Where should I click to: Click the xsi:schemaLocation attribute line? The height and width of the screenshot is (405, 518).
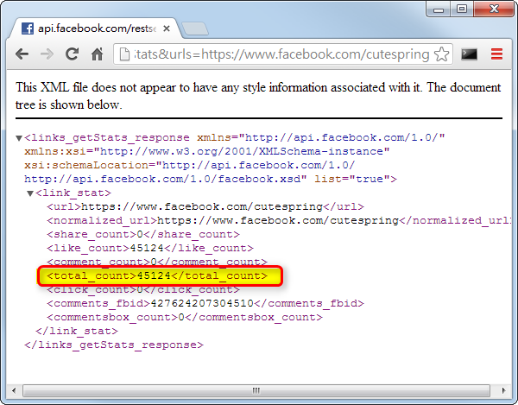[190, 166]
